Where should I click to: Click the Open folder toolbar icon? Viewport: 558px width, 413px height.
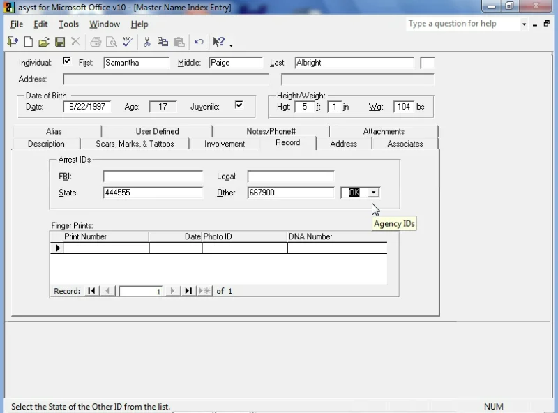pyautogui.click(x=44, y=42)
